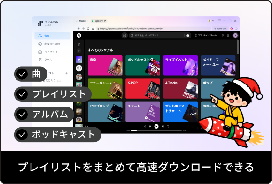Click the TuneFab logo

click(x=40, y=23)
